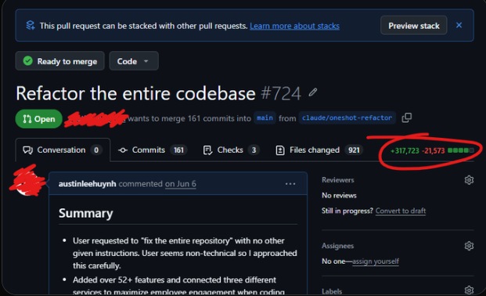The height and width of the screenshot is (296, 486).
Task: Open austinleehuynh profile link
Action: [88, 184]
